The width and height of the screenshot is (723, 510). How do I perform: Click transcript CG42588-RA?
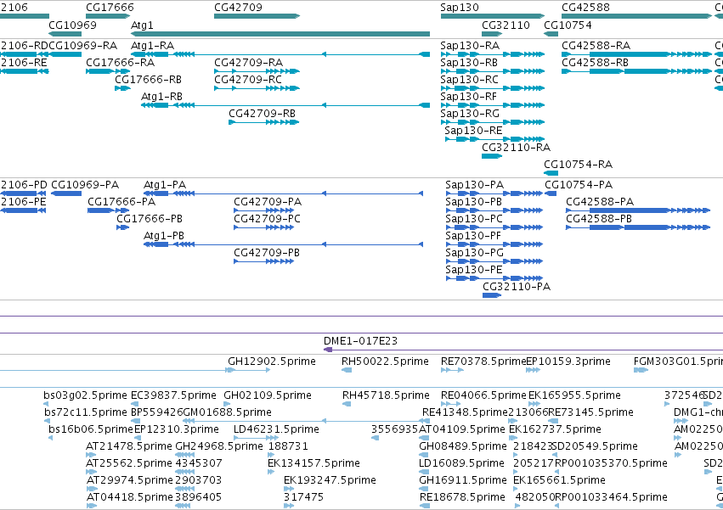coord(637,54)
